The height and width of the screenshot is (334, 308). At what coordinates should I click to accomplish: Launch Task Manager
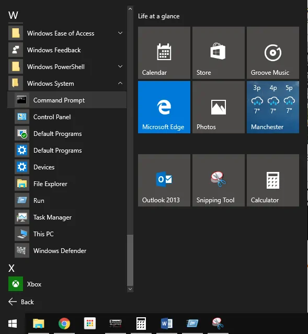(x=67, y=217)
